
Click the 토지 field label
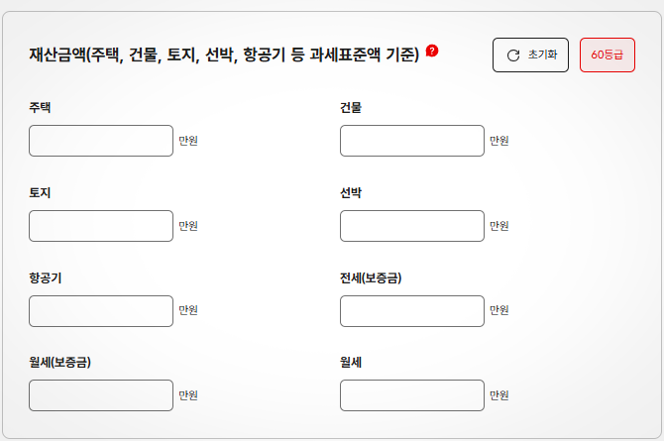[40, 192]
